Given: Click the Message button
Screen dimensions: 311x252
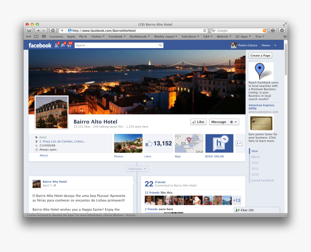Looking at the screenshot, I should 218,122.
